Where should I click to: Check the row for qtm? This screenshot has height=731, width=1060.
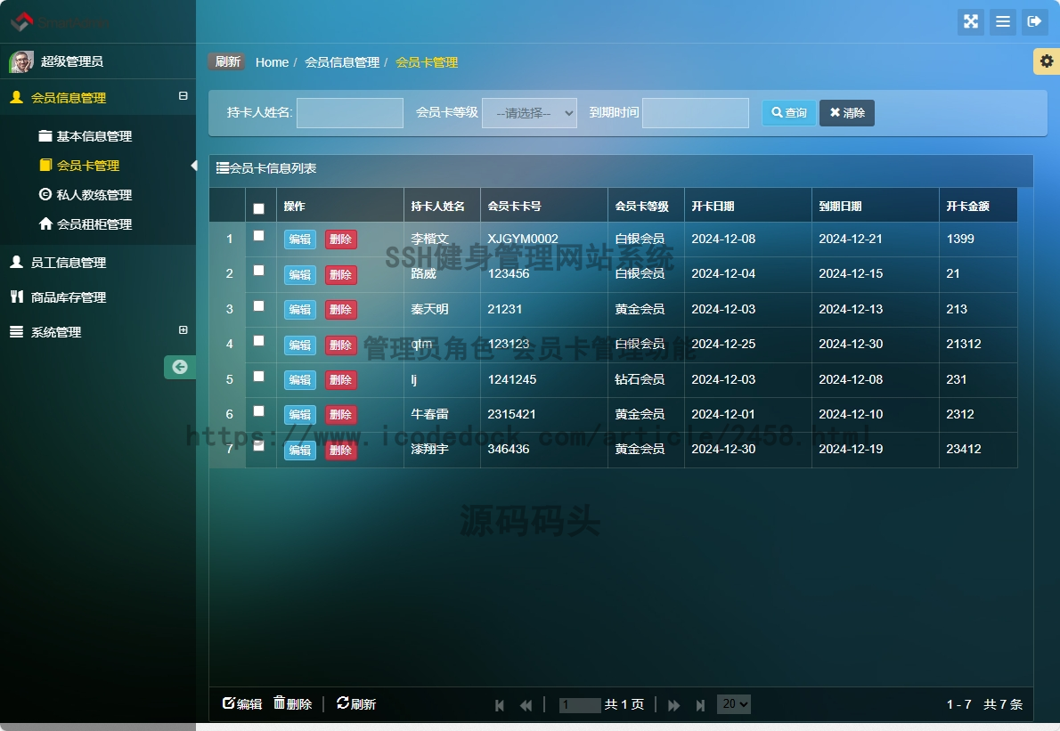tap(258, 340)
